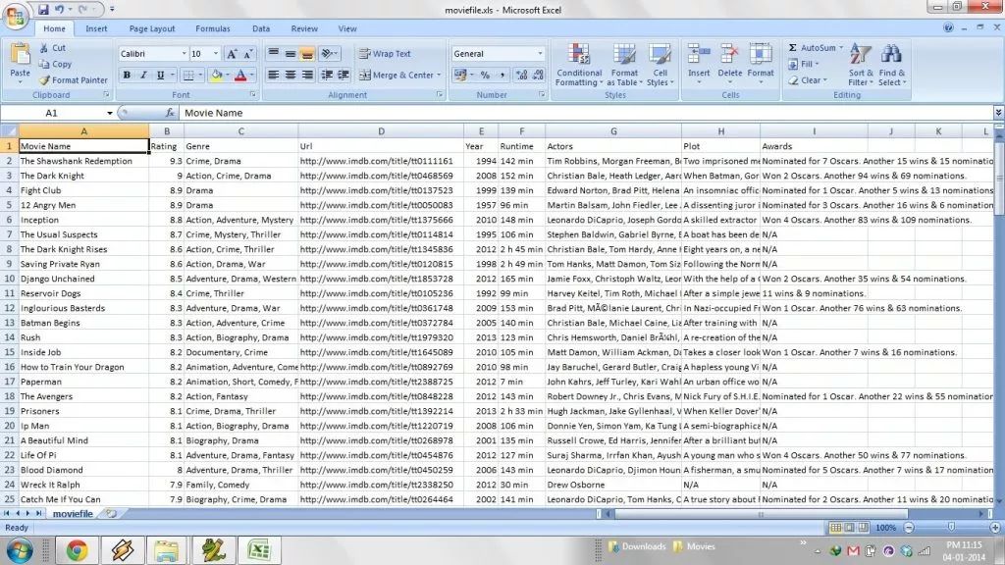Apply Conditional Formatting

[x=579, y=65]
